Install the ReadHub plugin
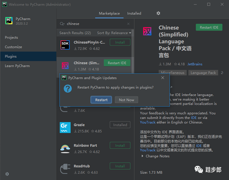 tap(120, 166)
